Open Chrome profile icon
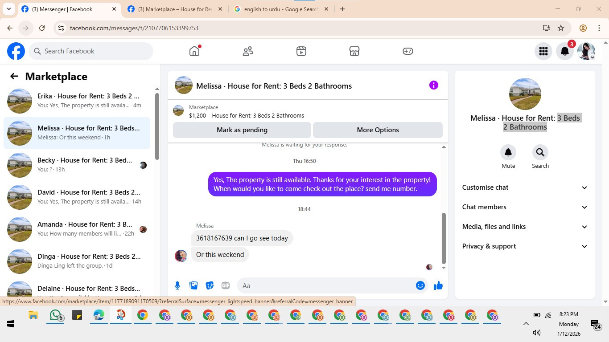This screenshot has height=342, width=609. coord(583,28)
